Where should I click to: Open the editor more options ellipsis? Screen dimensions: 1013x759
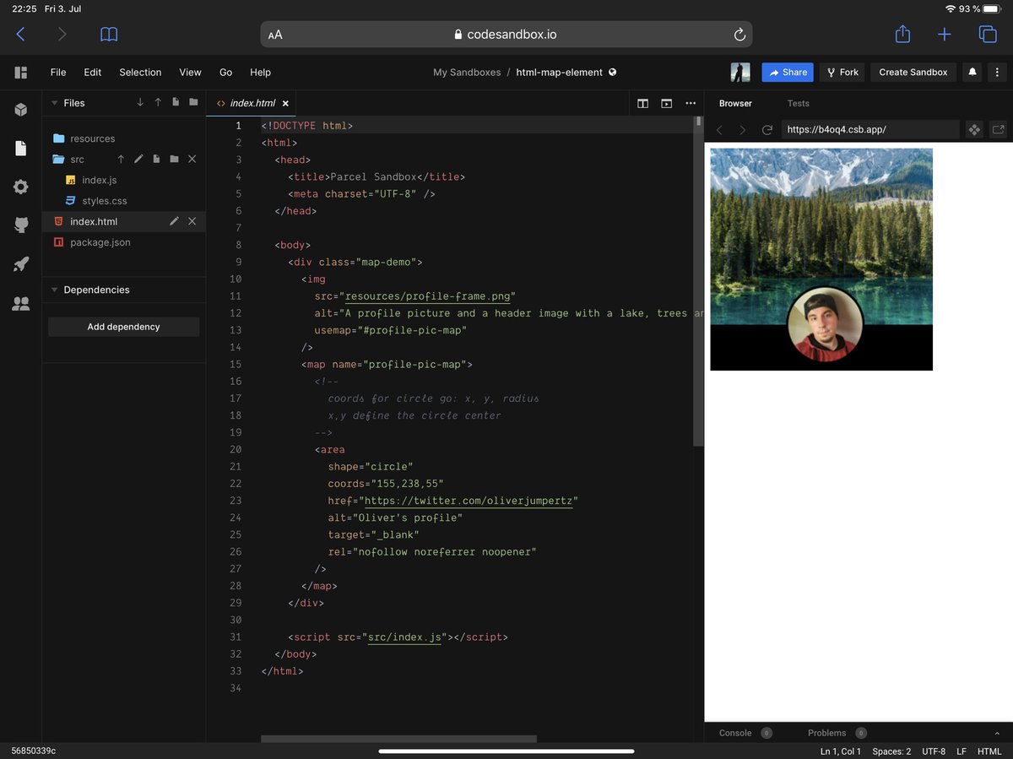click(691, 103)
